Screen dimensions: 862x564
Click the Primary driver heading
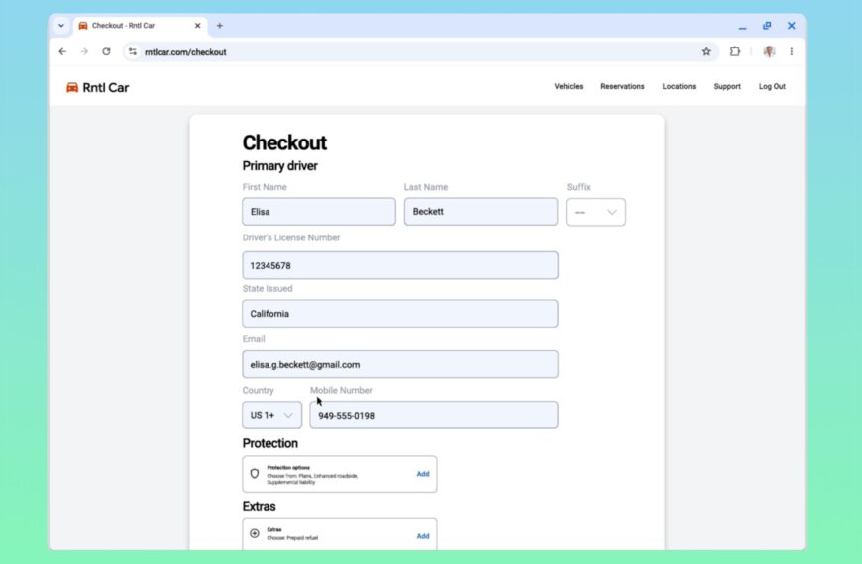click(x=279, y=166)
